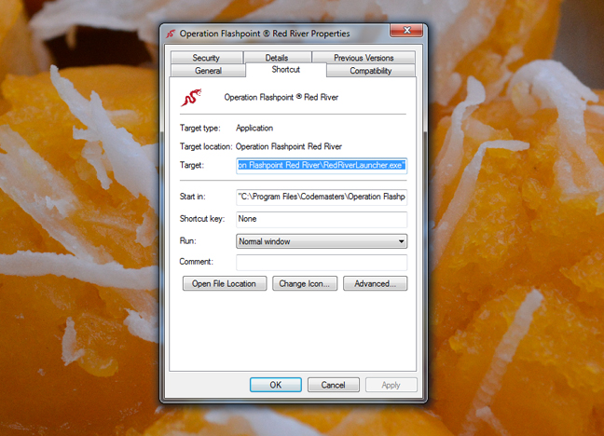The height and width of the screenshot is (436, 604).
Task: Click the Change Icon... button
Action: pos(306,283)
